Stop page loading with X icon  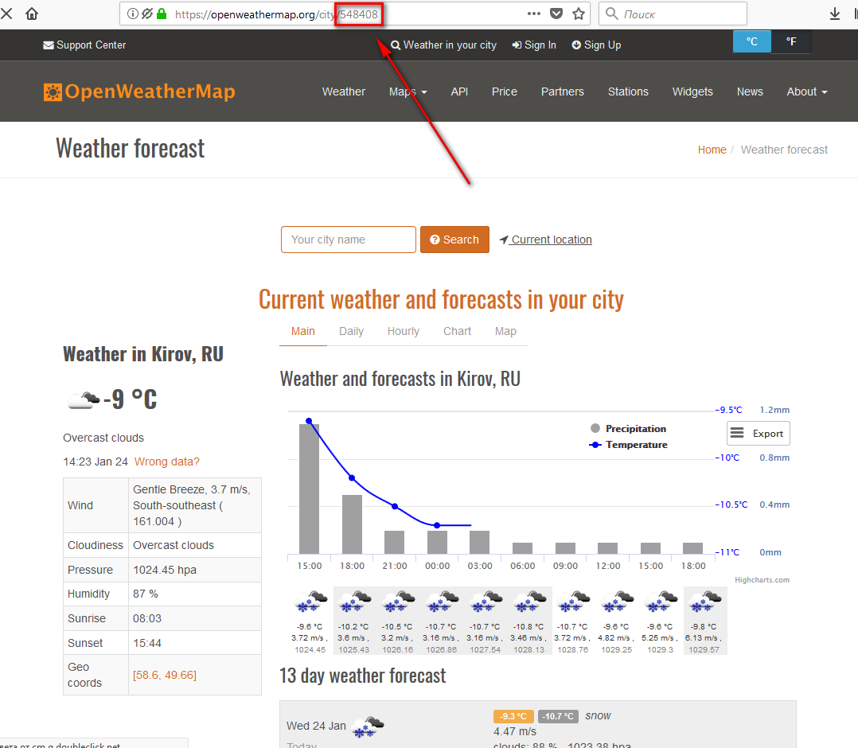click(6, 14)
